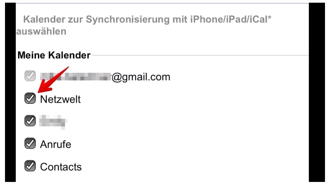The width and height of the screenshot is (330, 185).
Task: Select the Contacts calendar label
Action: click(x=61, y=167)
